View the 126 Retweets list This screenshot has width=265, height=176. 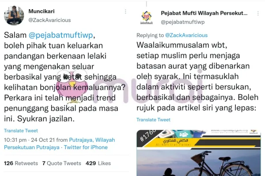pos(21,163)
